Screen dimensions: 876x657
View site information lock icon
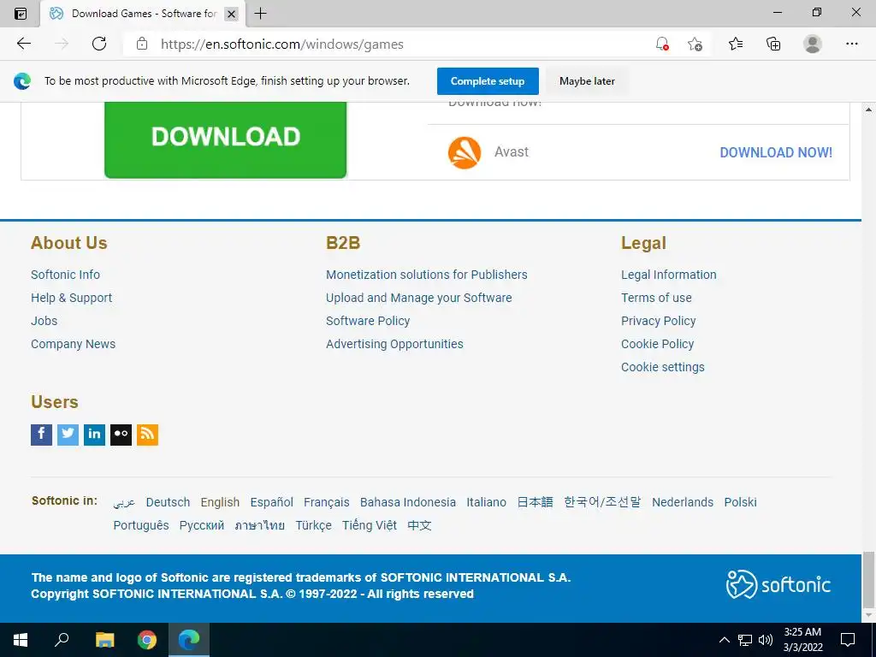[x=142, y=44]
